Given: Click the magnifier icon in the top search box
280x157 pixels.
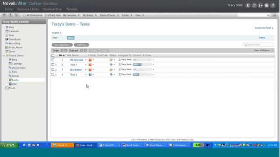Looking at the screenshot, I should pyautogui.click(x=268, y=15).
